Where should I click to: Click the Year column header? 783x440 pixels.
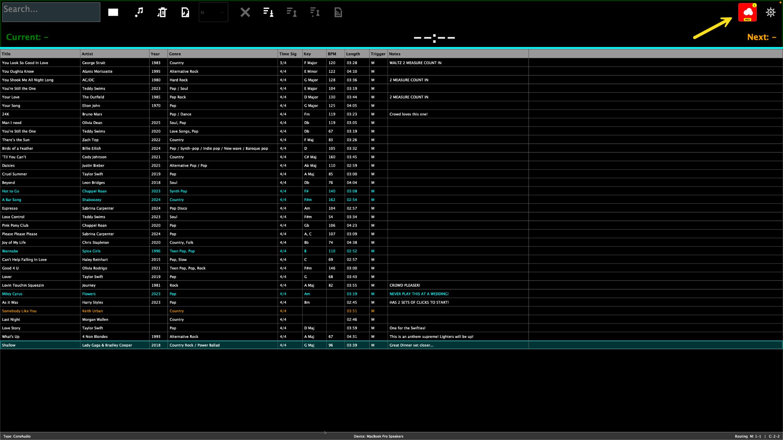[157, 54]
